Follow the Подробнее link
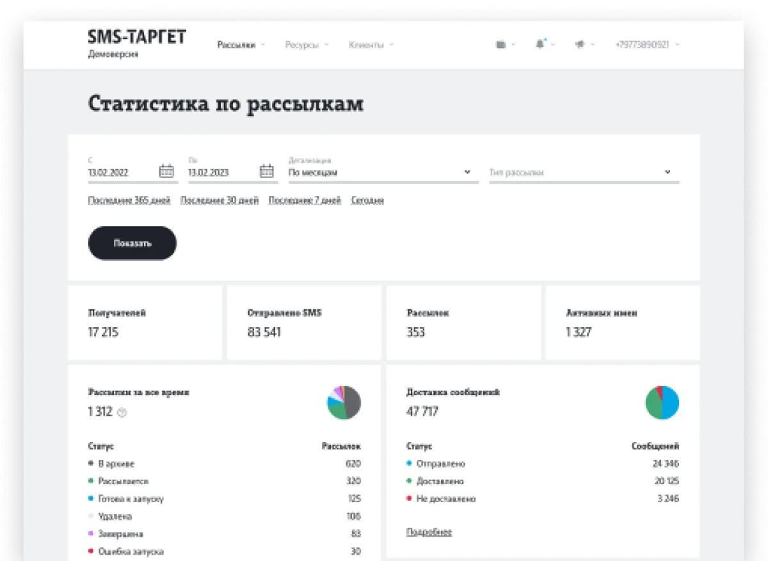The image size is (768, 561). point(429,532)
